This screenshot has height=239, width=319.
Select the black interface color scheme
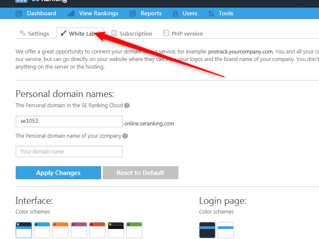tap(116, 230)
